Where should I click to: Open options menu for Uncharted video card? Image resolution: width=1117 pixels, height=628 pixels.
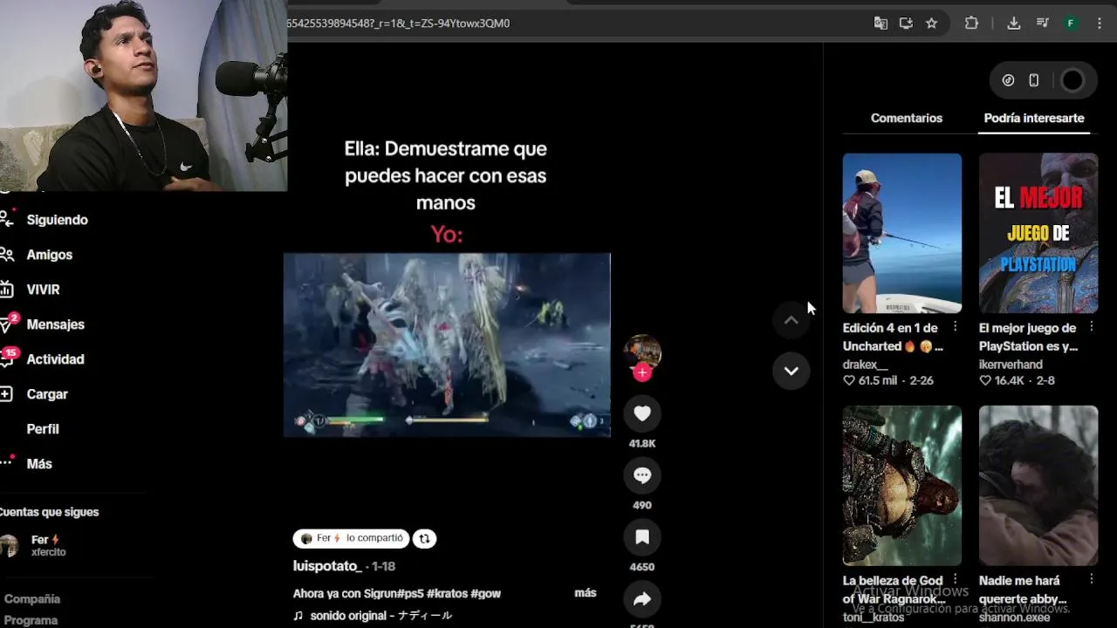coord(955,326)
